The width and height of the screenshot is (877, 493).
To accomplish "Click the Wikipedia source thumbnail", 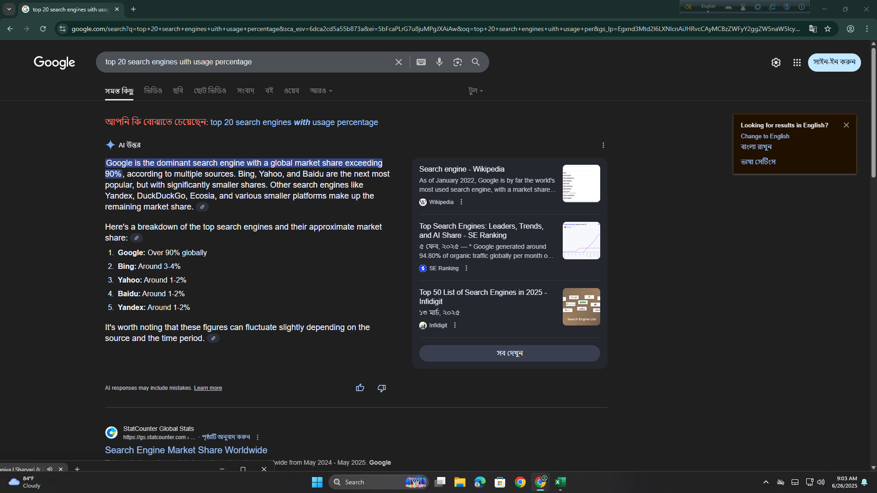I will 581,184.
